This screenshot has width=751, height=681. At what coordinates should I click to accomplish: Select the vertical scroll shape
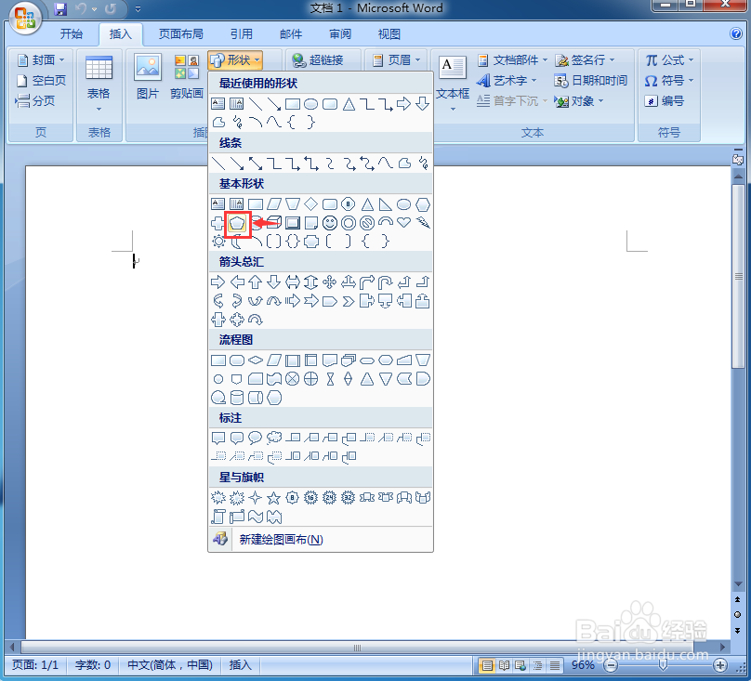point(218,517)
